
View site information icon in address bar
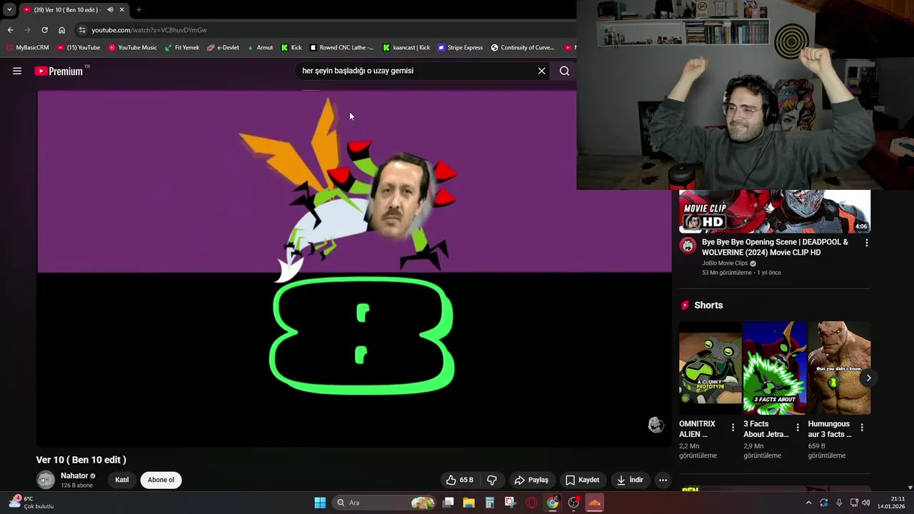[x=82, y=30]
